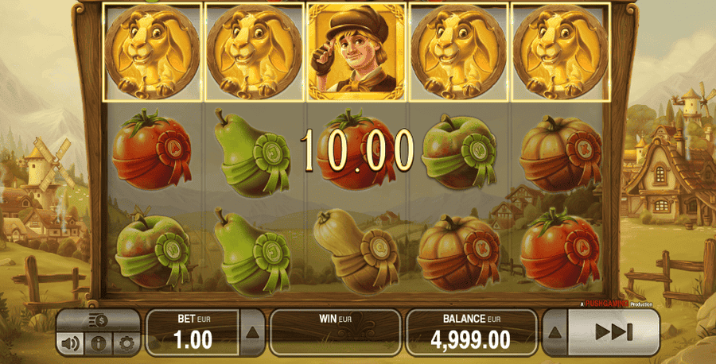Viewport: 716px width, 364px height.
Task: Click the butternut squash Q symbol
Action: 357,250
